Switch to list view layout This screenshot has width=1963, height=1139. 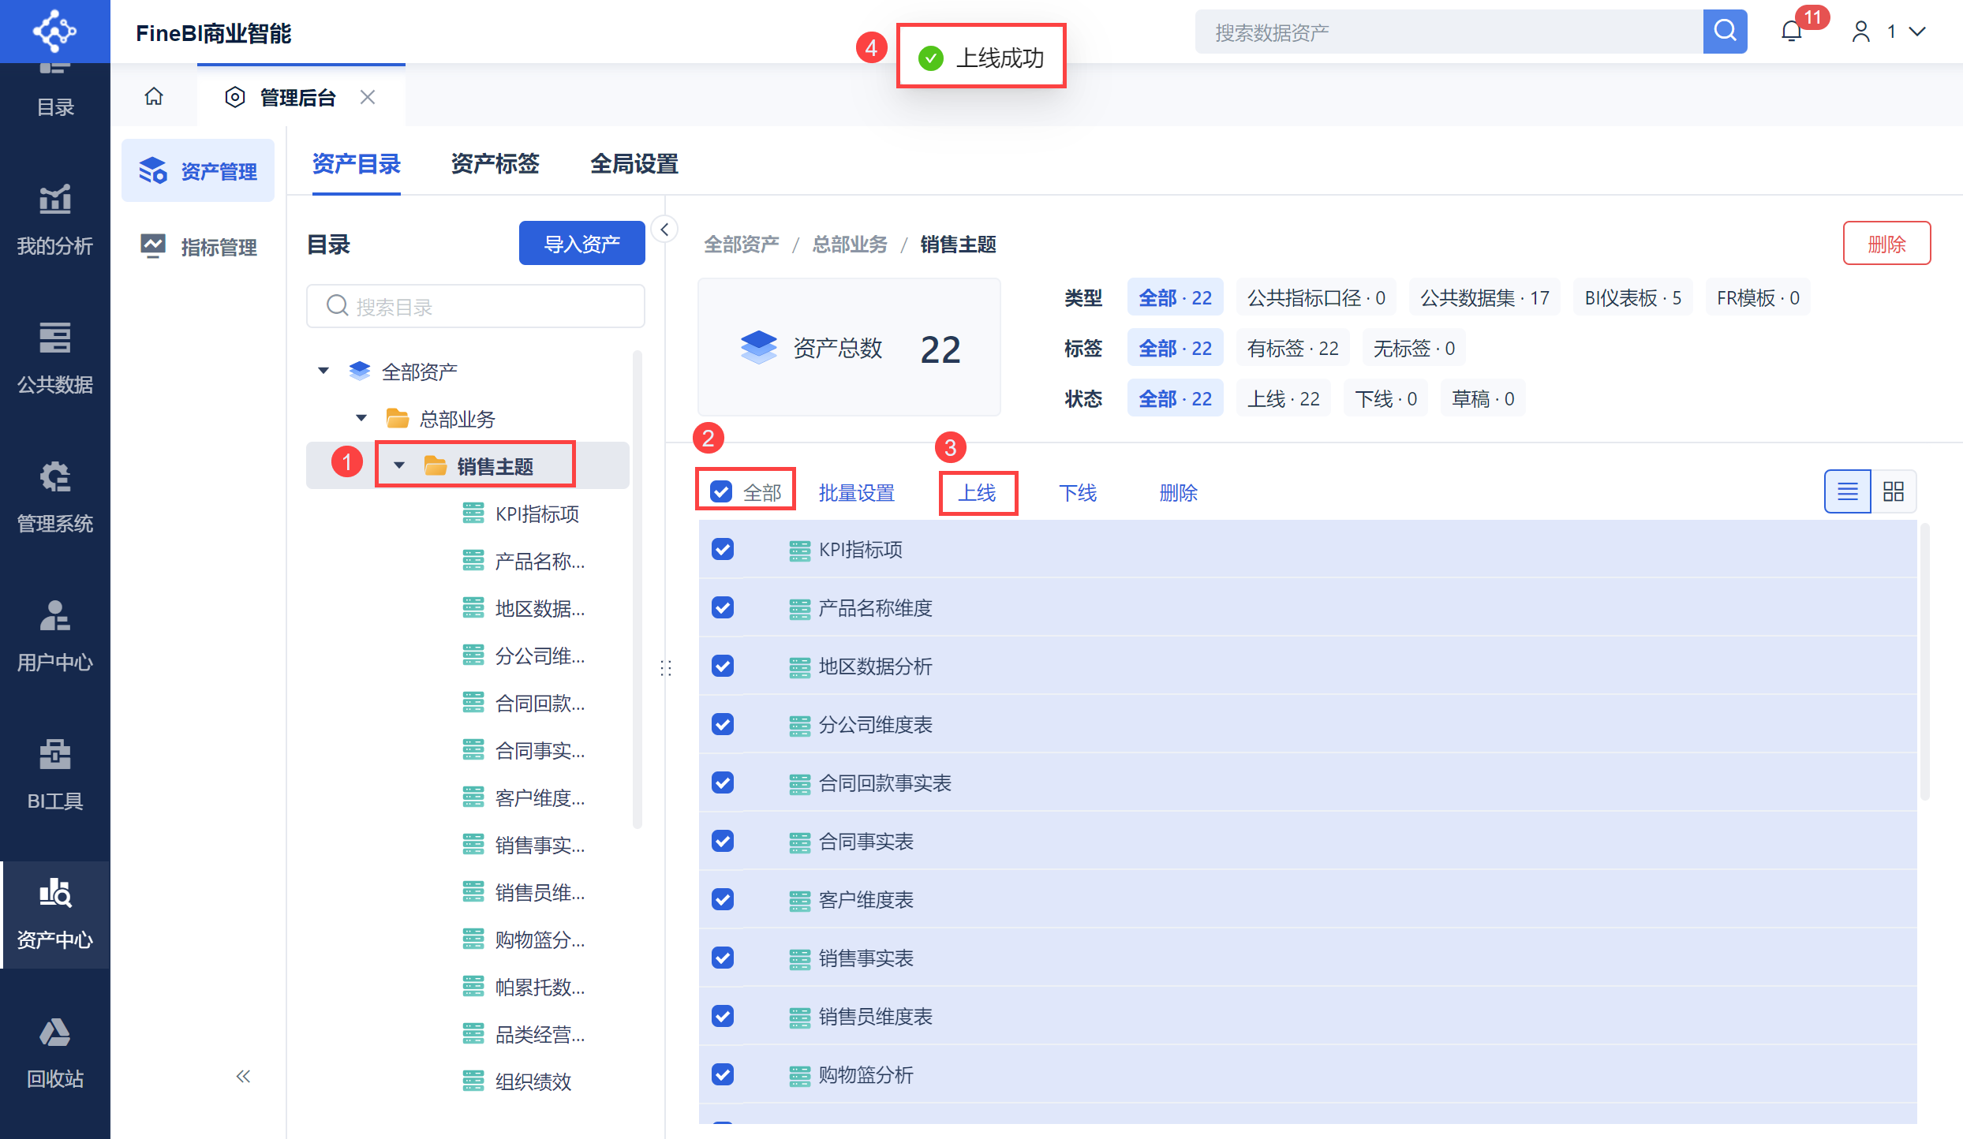point(1848,491)
